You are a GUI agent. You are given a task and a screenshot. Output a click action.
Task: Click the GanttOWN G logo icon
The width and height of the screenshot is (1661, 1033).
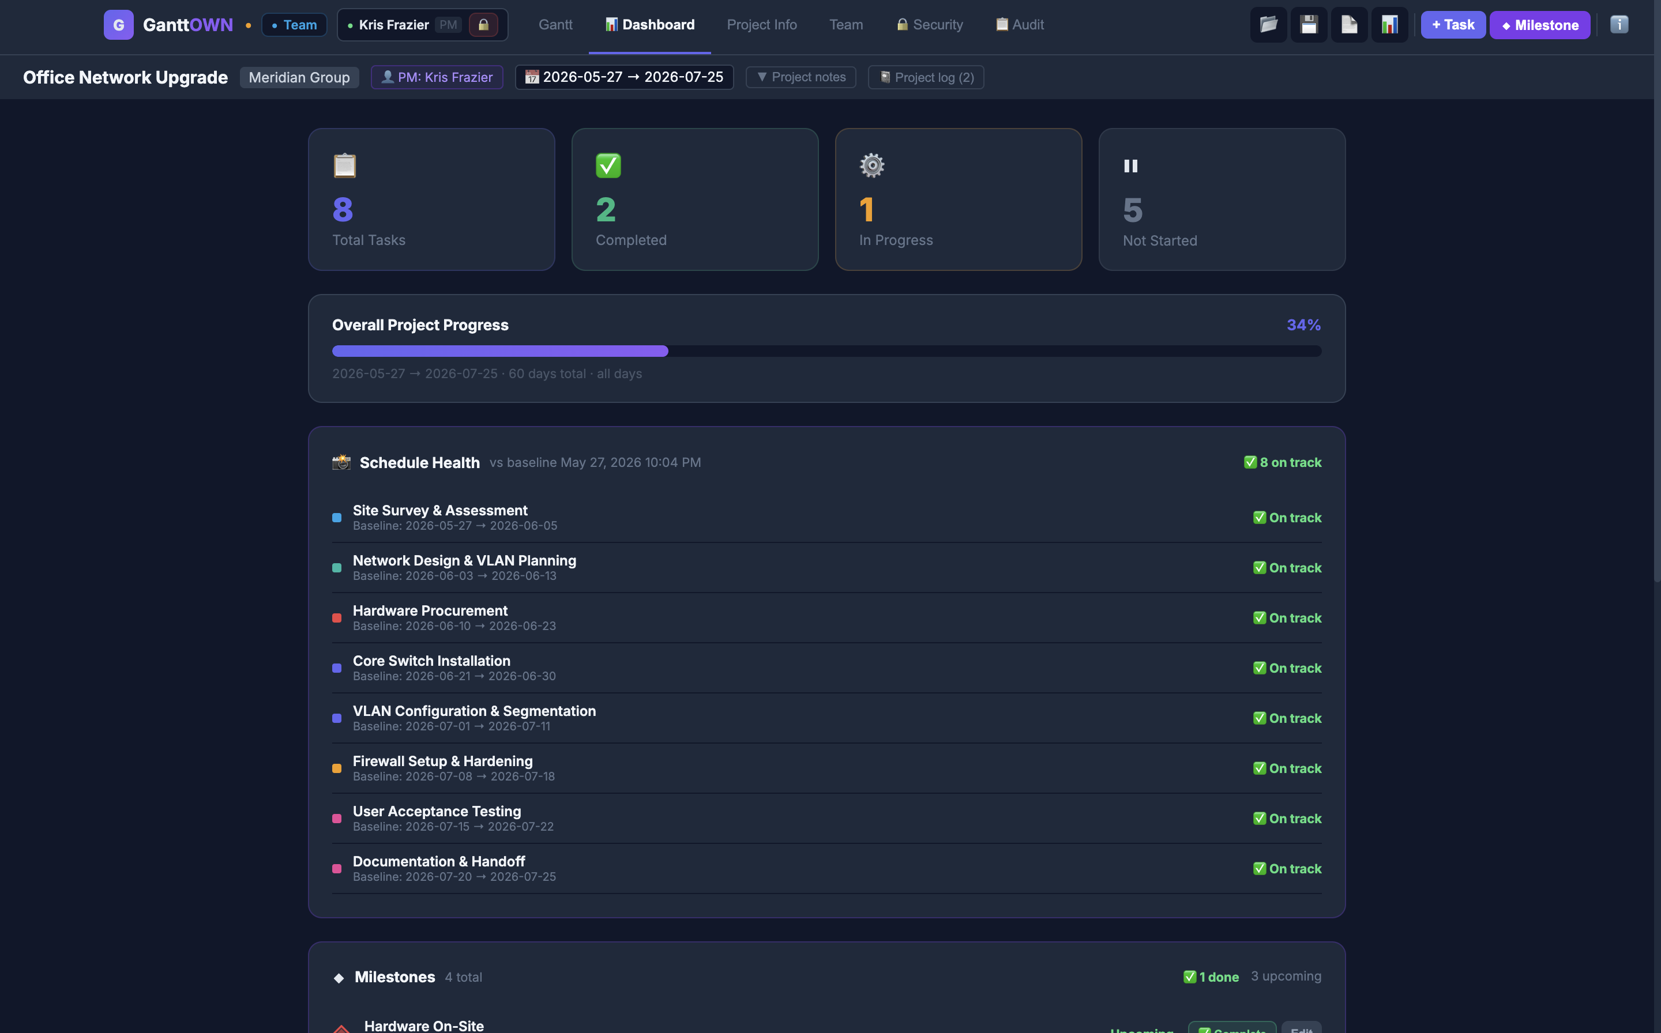point(118,25)
